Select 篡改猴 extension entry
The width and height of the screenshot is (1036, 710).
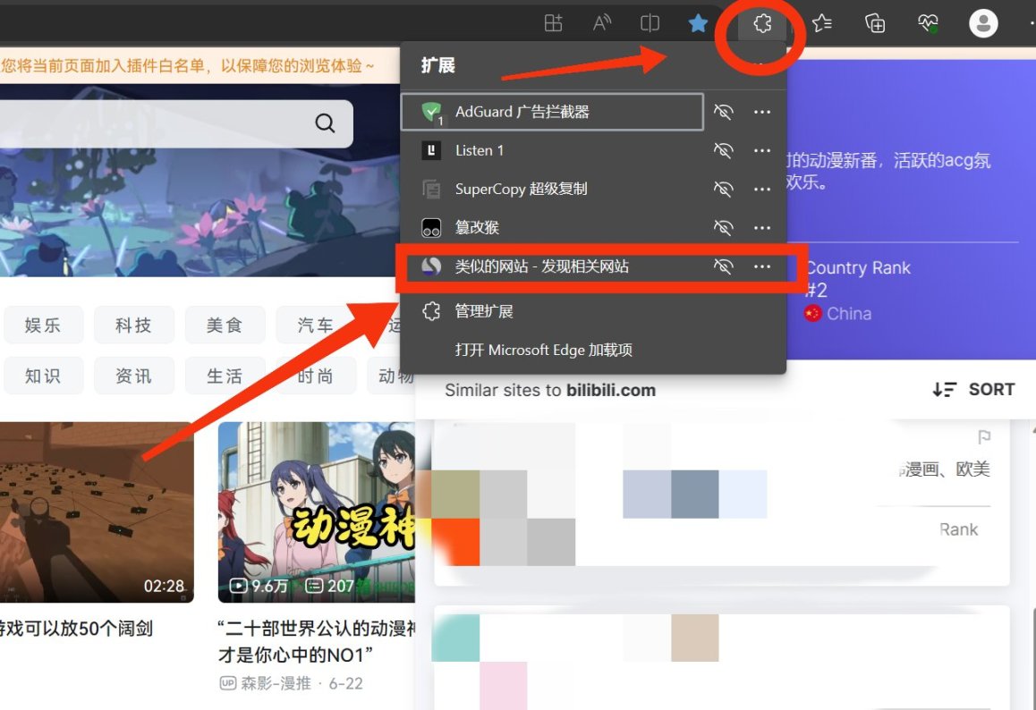552,228
